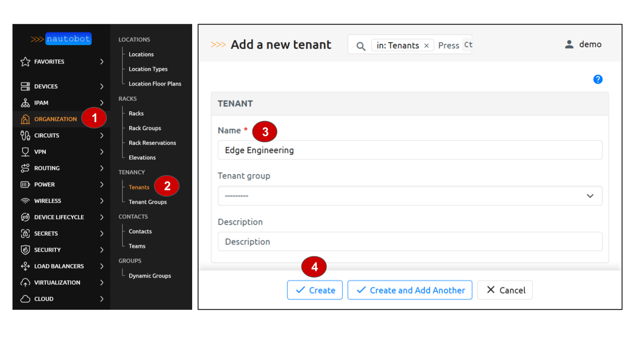The image size is (628, 353).
Task: Expand the Power section chevron
Action: (102, 184)
